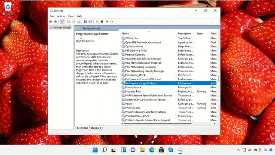Click the Stop Service toolbar button

[x=102, y=22]
